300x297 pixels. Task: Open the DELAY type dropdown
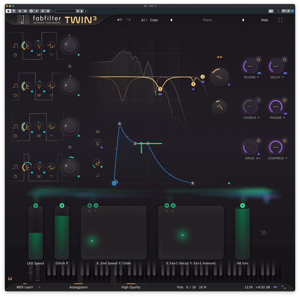(x=277, y=77)
